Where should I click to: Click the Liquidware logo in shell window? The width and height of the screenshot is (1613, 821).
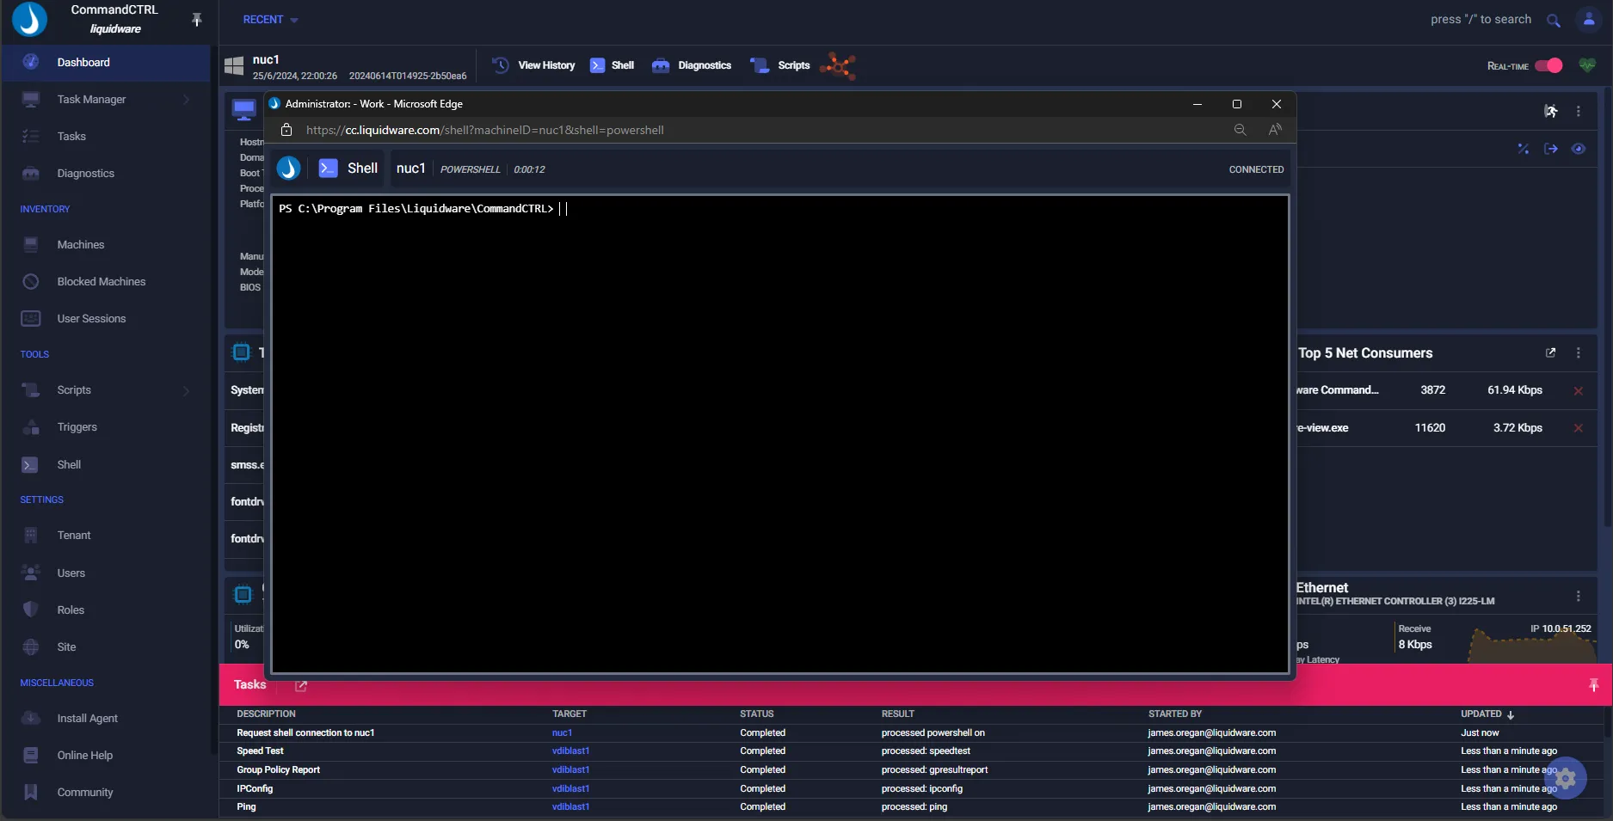click(288, 168)
